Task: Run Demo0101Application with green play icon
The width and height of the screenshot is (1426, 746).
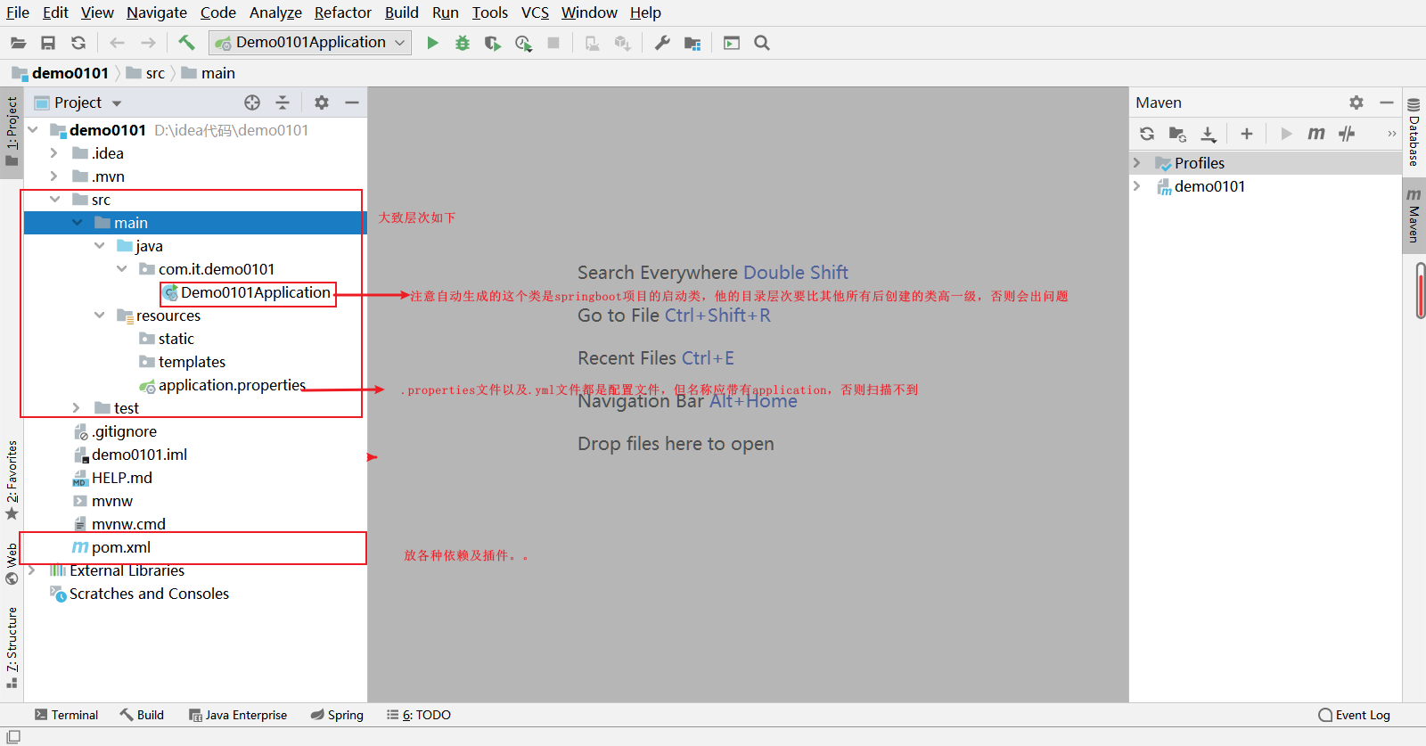Action: click(432, 43)
